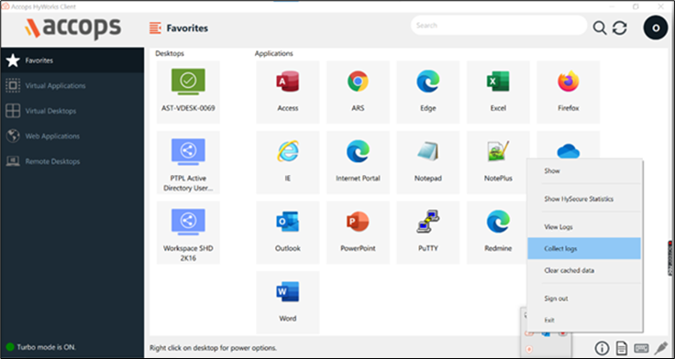The width and height of the screenshot is (675, 359).
Task: Click the magnifier search icon
Action: 600,28
